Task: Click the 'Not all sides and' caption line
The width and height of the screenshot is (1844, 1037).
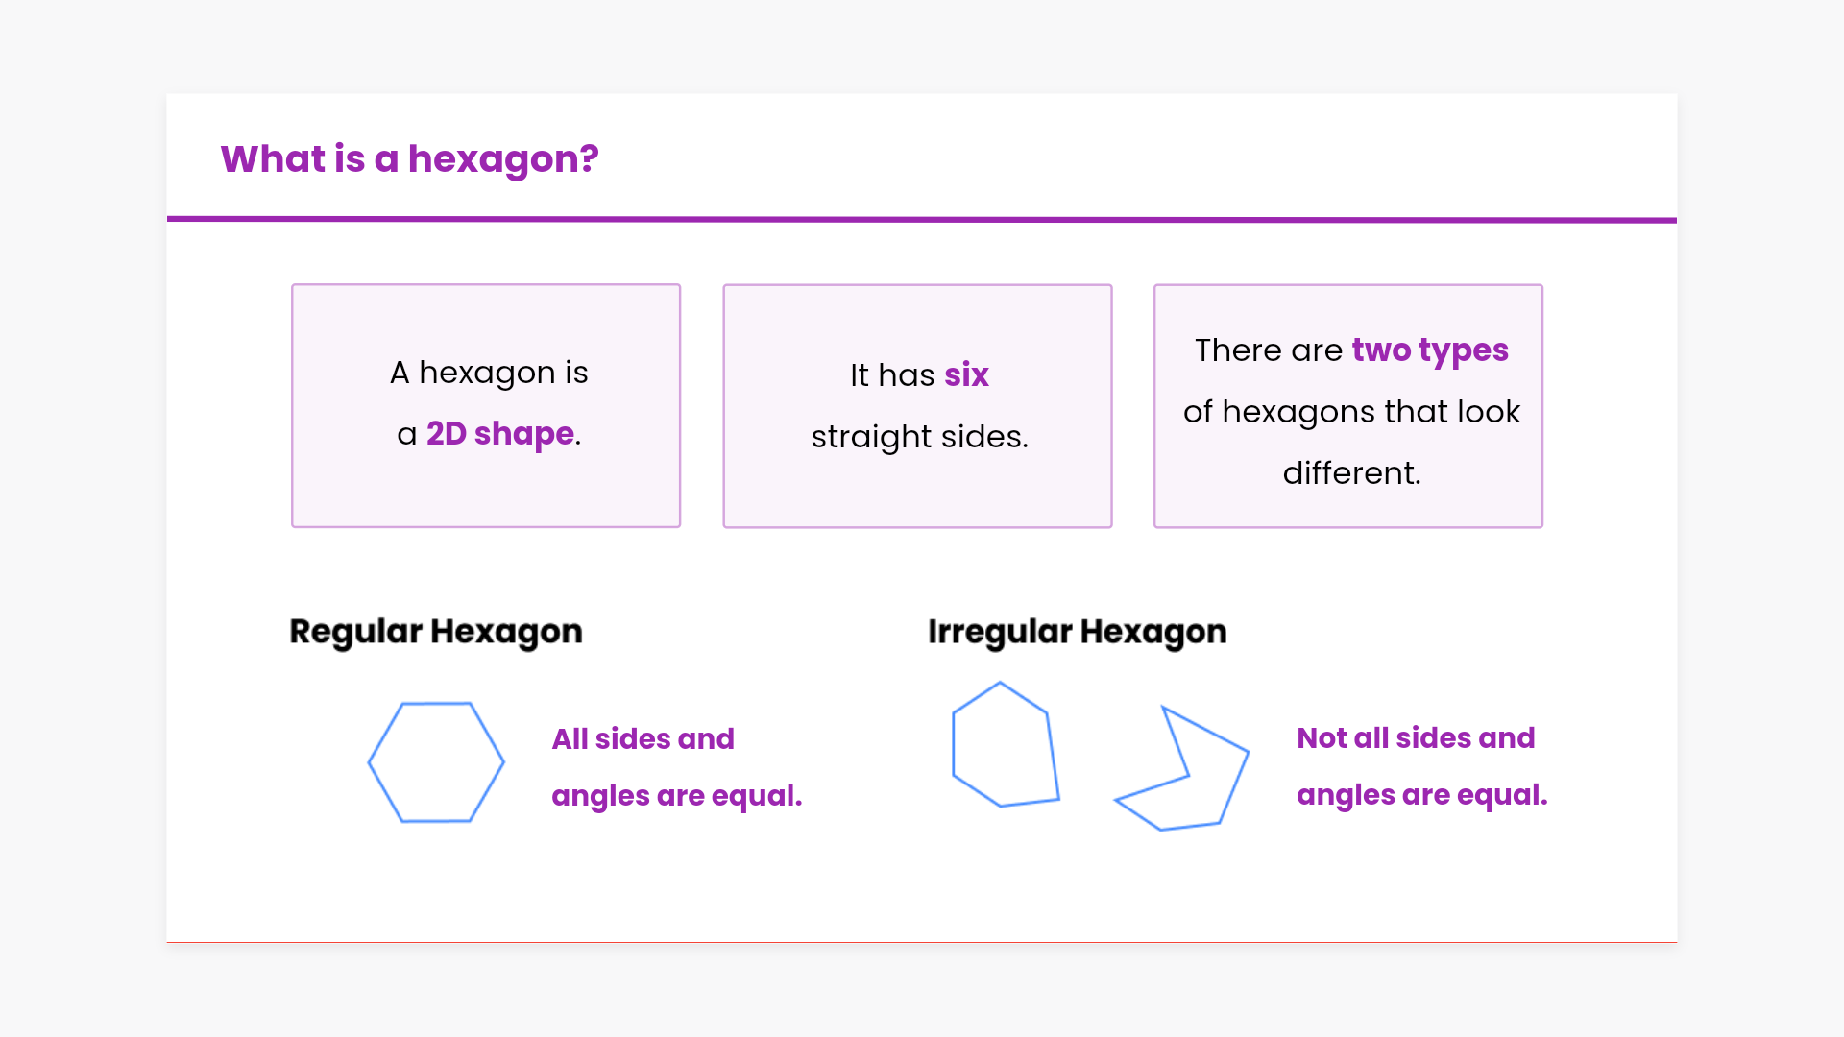Action: point(1416,738)
